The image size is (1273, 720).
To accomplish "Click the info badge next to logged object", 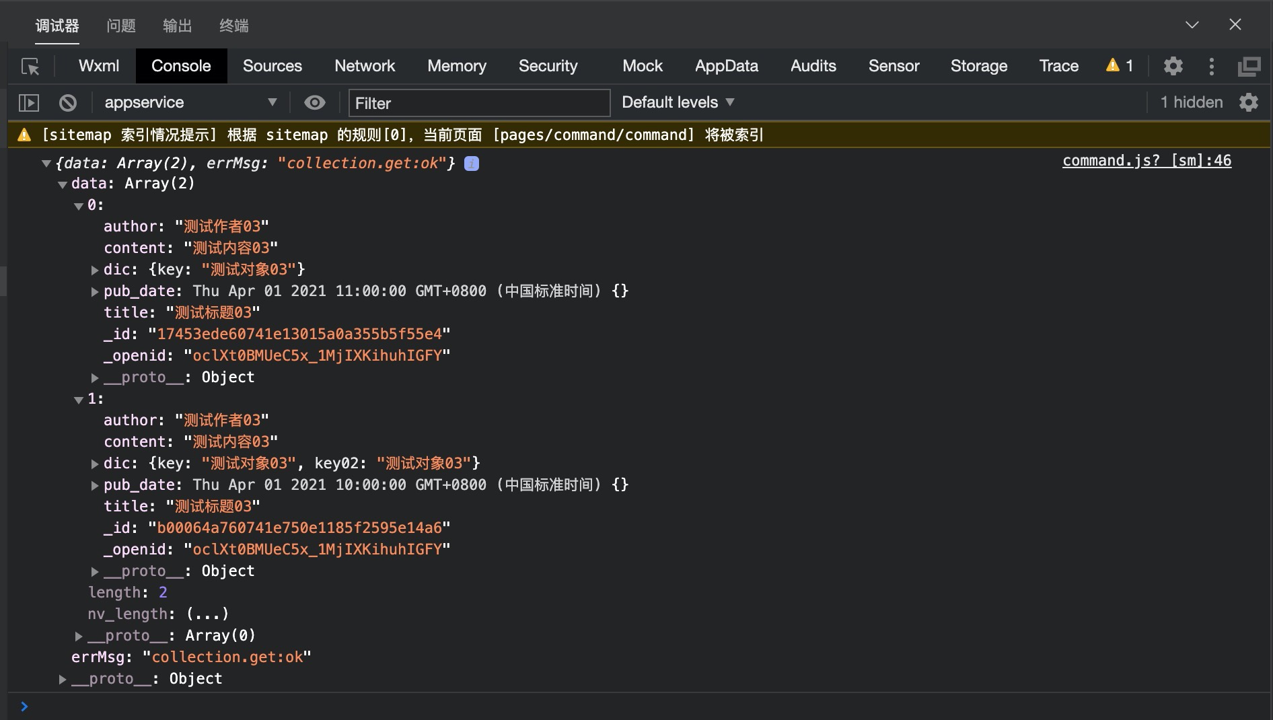I will pos(472,164).
